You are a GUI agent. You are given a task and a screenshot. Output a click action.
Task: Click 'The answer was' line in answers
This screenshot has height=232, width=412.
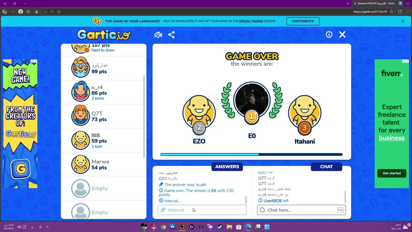(x=183, y=185)
